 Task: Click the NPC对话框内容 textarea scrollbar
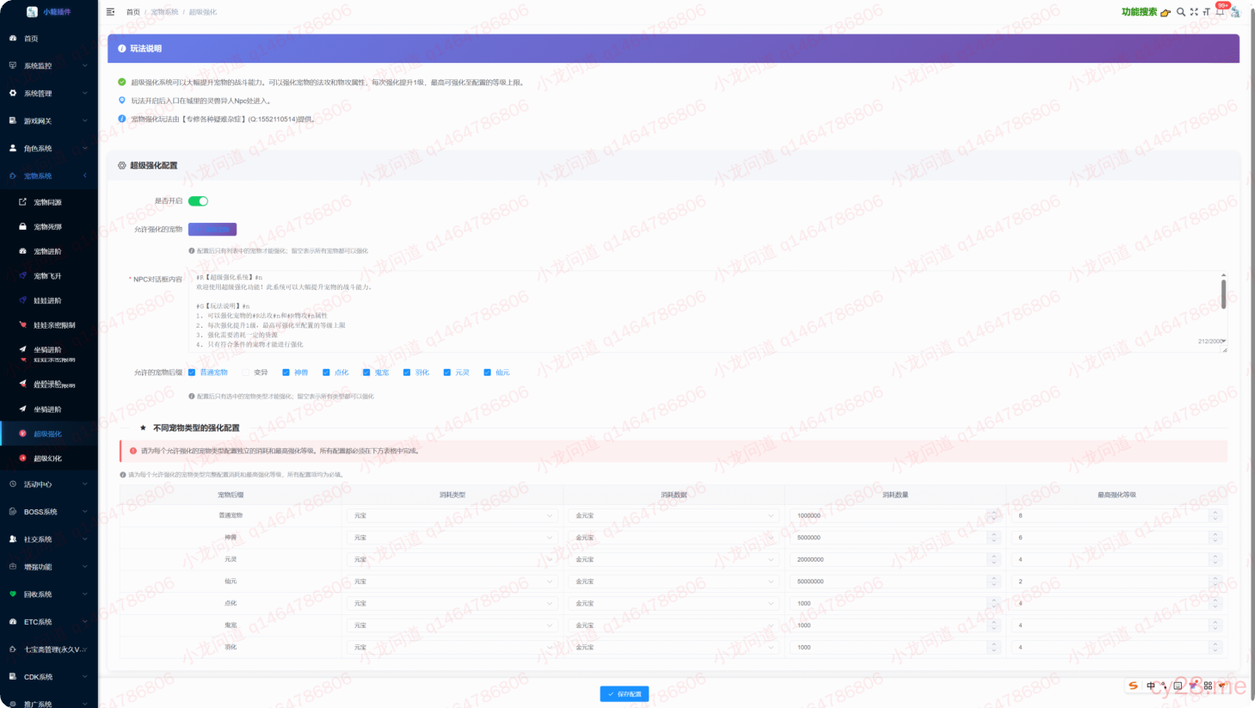[x=1223, y=294]
